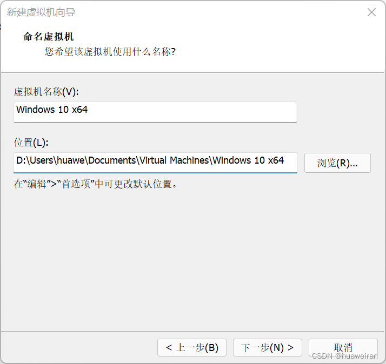Click the 新建虚拟机向导 window title
This screenshot has width=386, height=364.
point(41,12)
